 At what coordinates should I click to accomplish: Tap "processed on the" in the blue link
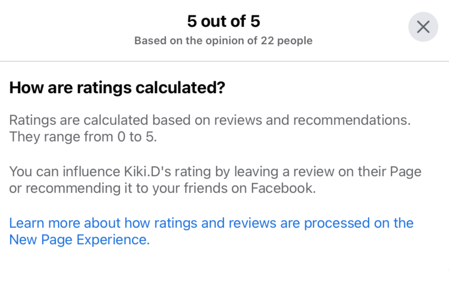point(359,223)
